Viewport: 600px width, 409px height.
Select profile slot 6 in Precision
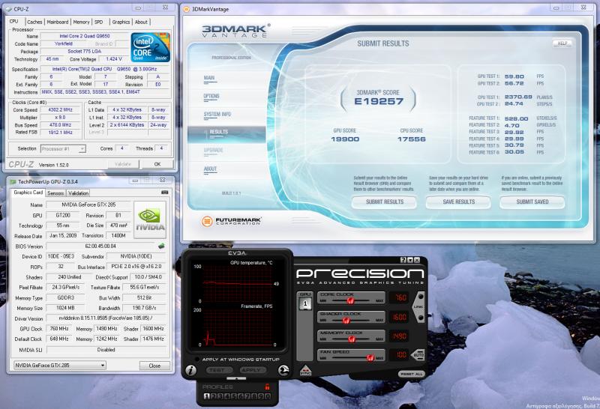[241, 396]
